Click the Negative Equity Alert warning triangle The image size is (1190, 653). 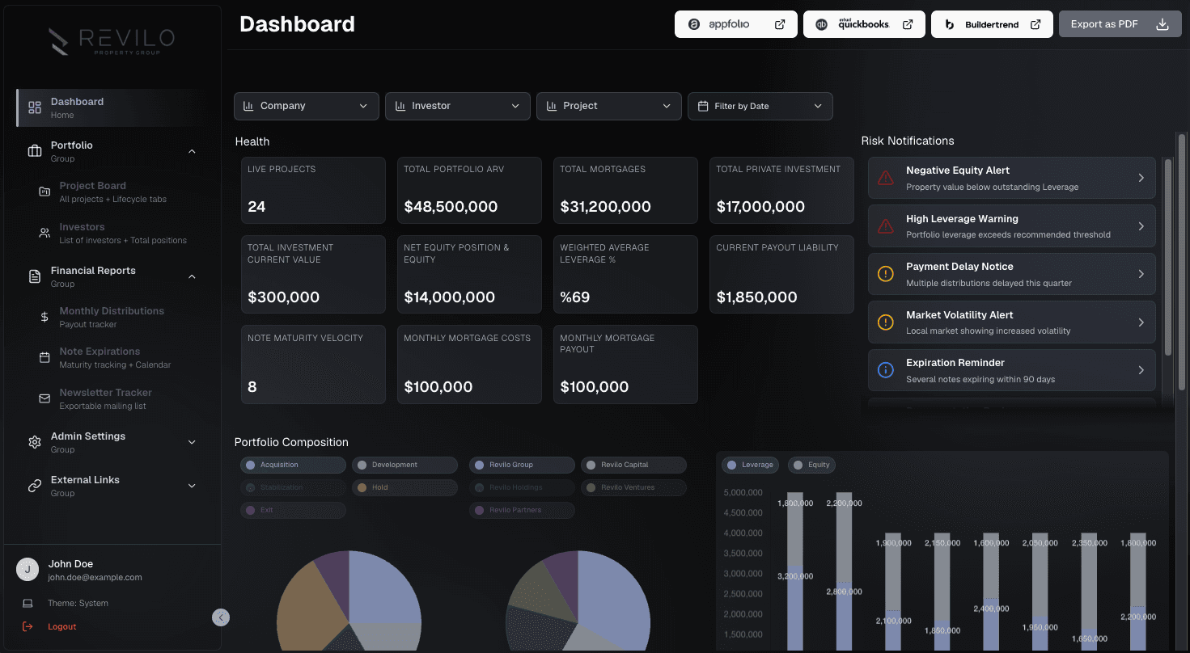click(x=886, y=178)
